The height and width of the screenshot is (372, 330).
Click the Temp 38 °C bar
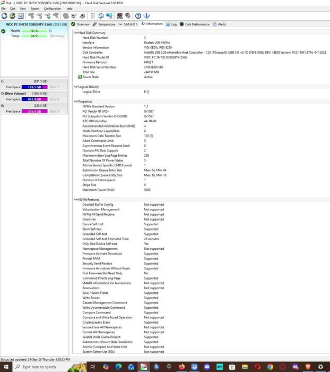34,36
